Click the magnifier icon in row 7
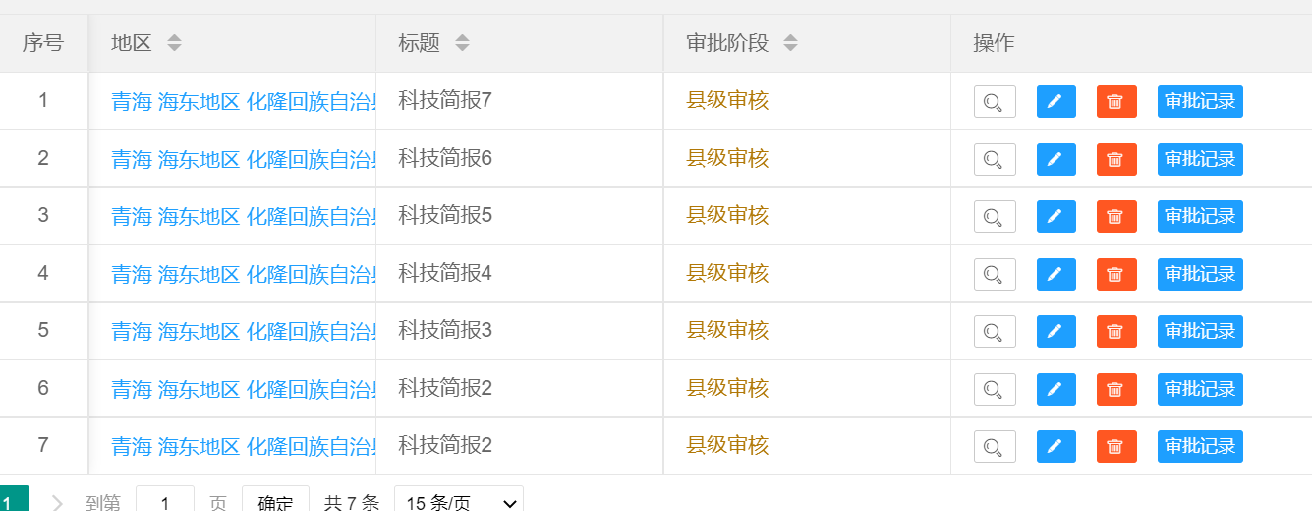The width and height of the screenshot is (1312, 511). click(x=995, y=446)
